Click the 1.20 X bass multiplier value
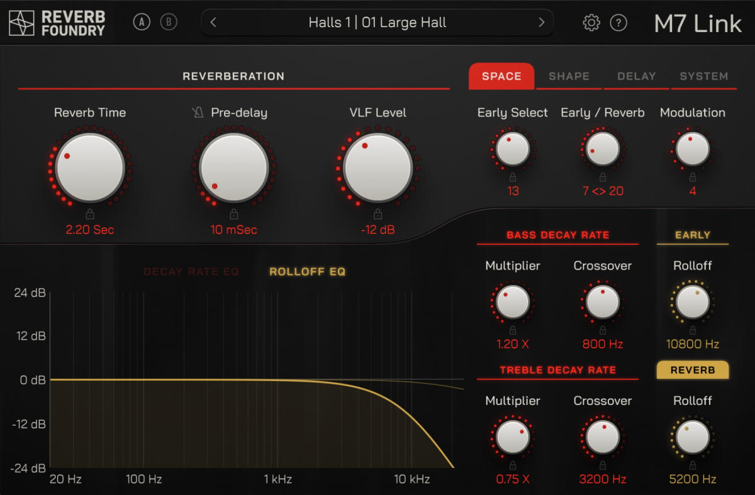 tap(513, 344)
